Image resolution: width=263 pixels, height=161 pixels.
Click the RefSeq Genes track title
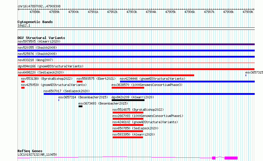tap(30, 151)
